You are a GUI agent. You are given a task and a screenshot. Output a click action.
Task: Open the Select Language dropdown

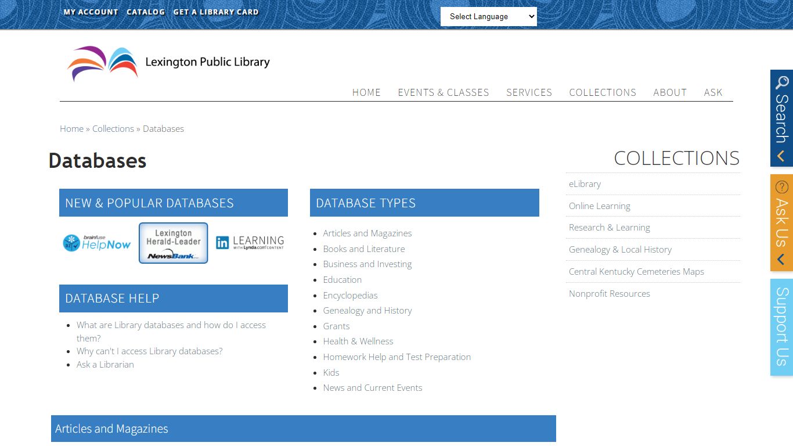tap(489, 16)
